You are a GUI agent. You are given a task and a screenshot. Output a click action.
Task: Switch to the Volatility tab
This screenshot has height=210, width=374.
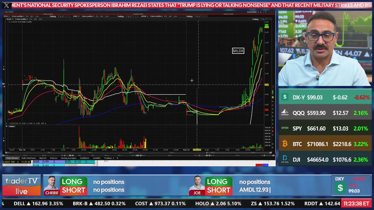(97, 158)
